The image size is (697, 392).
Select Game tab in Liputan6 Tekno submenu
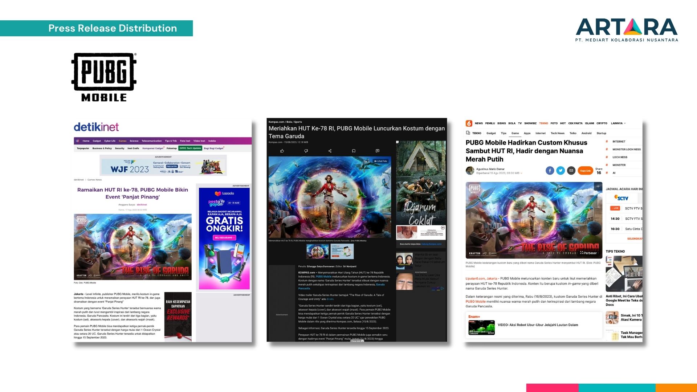pos(515,133)
